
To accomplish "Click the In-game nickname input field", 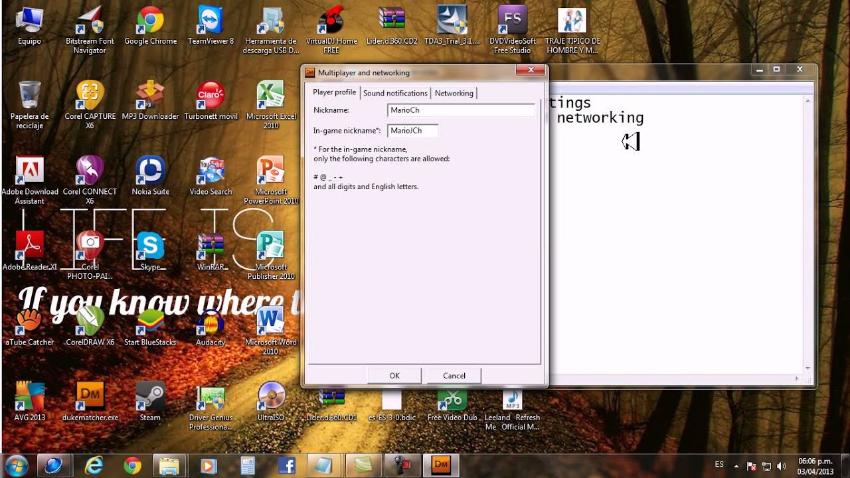I will click(412, 131).
